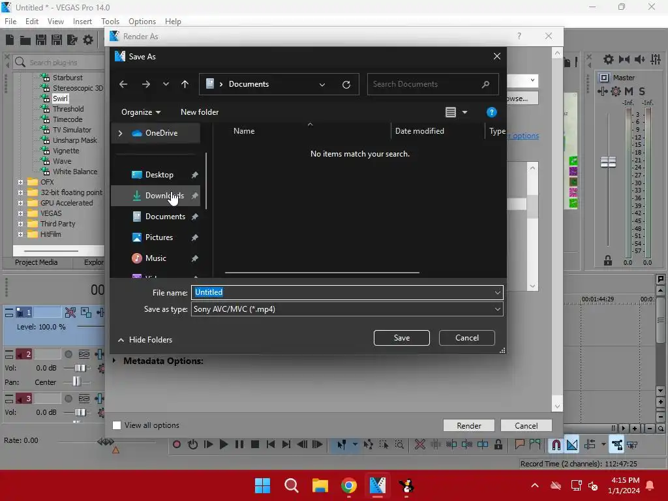This screenshot has width=668, height=501.
Task: Open File Explorer from the taskbar
Action: [320, 485]
